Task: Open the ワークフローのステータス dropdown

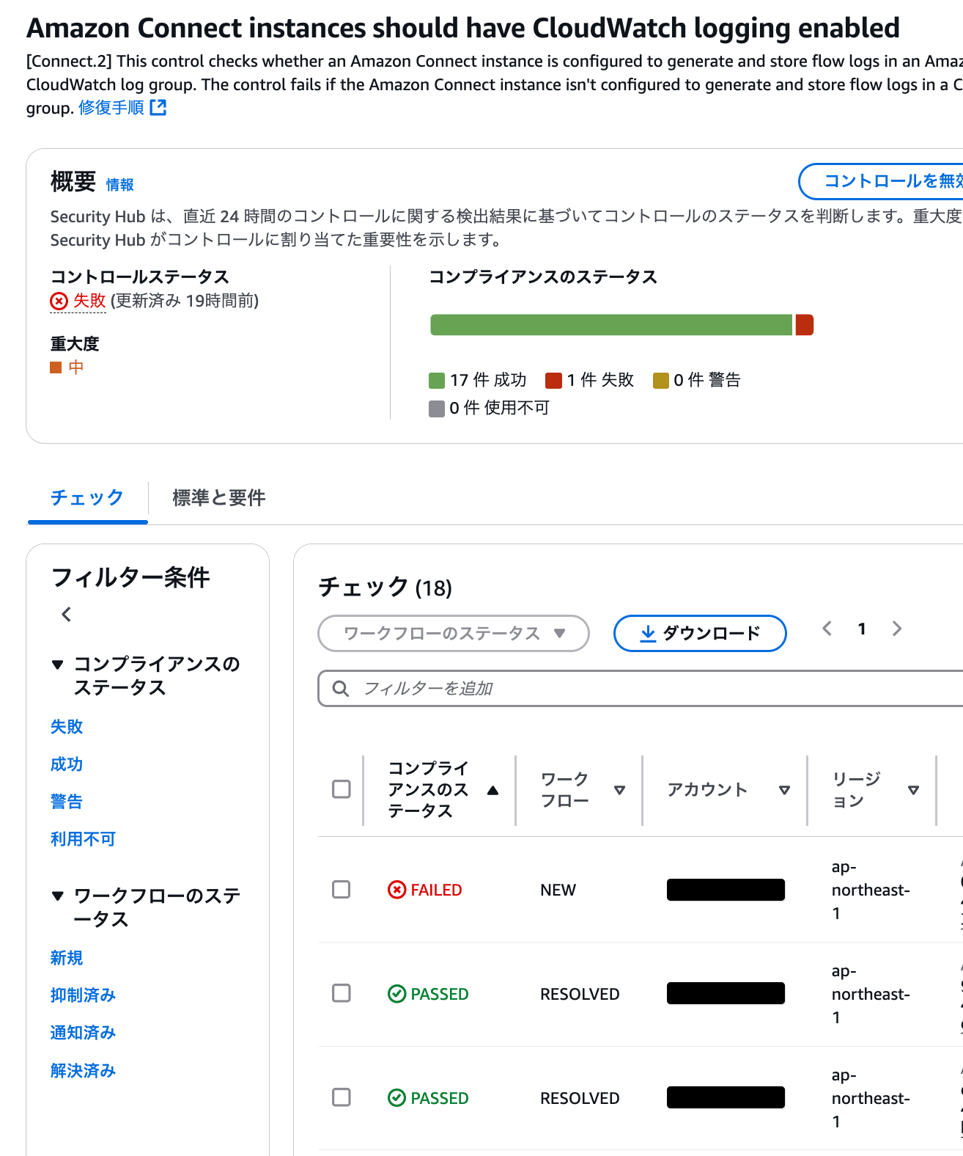Action: tap(454, 633)
